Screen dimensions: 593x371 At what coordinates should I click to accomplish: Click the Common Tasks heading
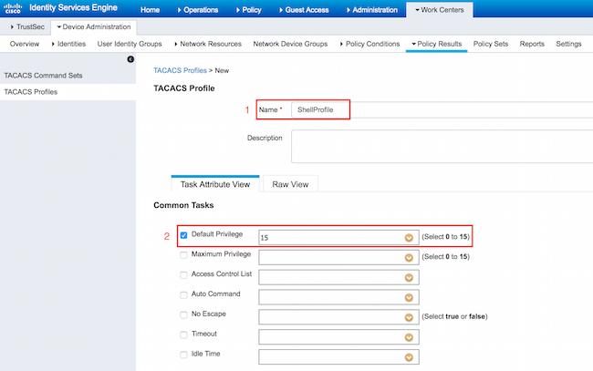tap(183, 205)
